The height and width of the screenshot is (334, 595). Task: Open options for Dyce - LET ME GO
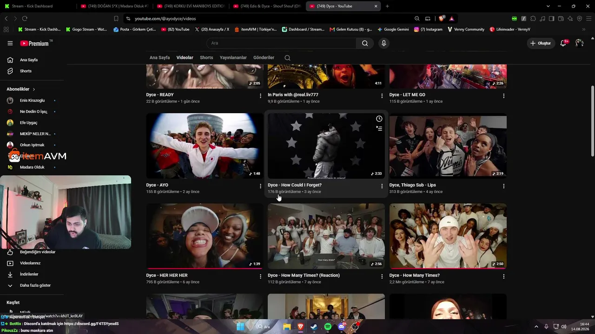point(504,96)
